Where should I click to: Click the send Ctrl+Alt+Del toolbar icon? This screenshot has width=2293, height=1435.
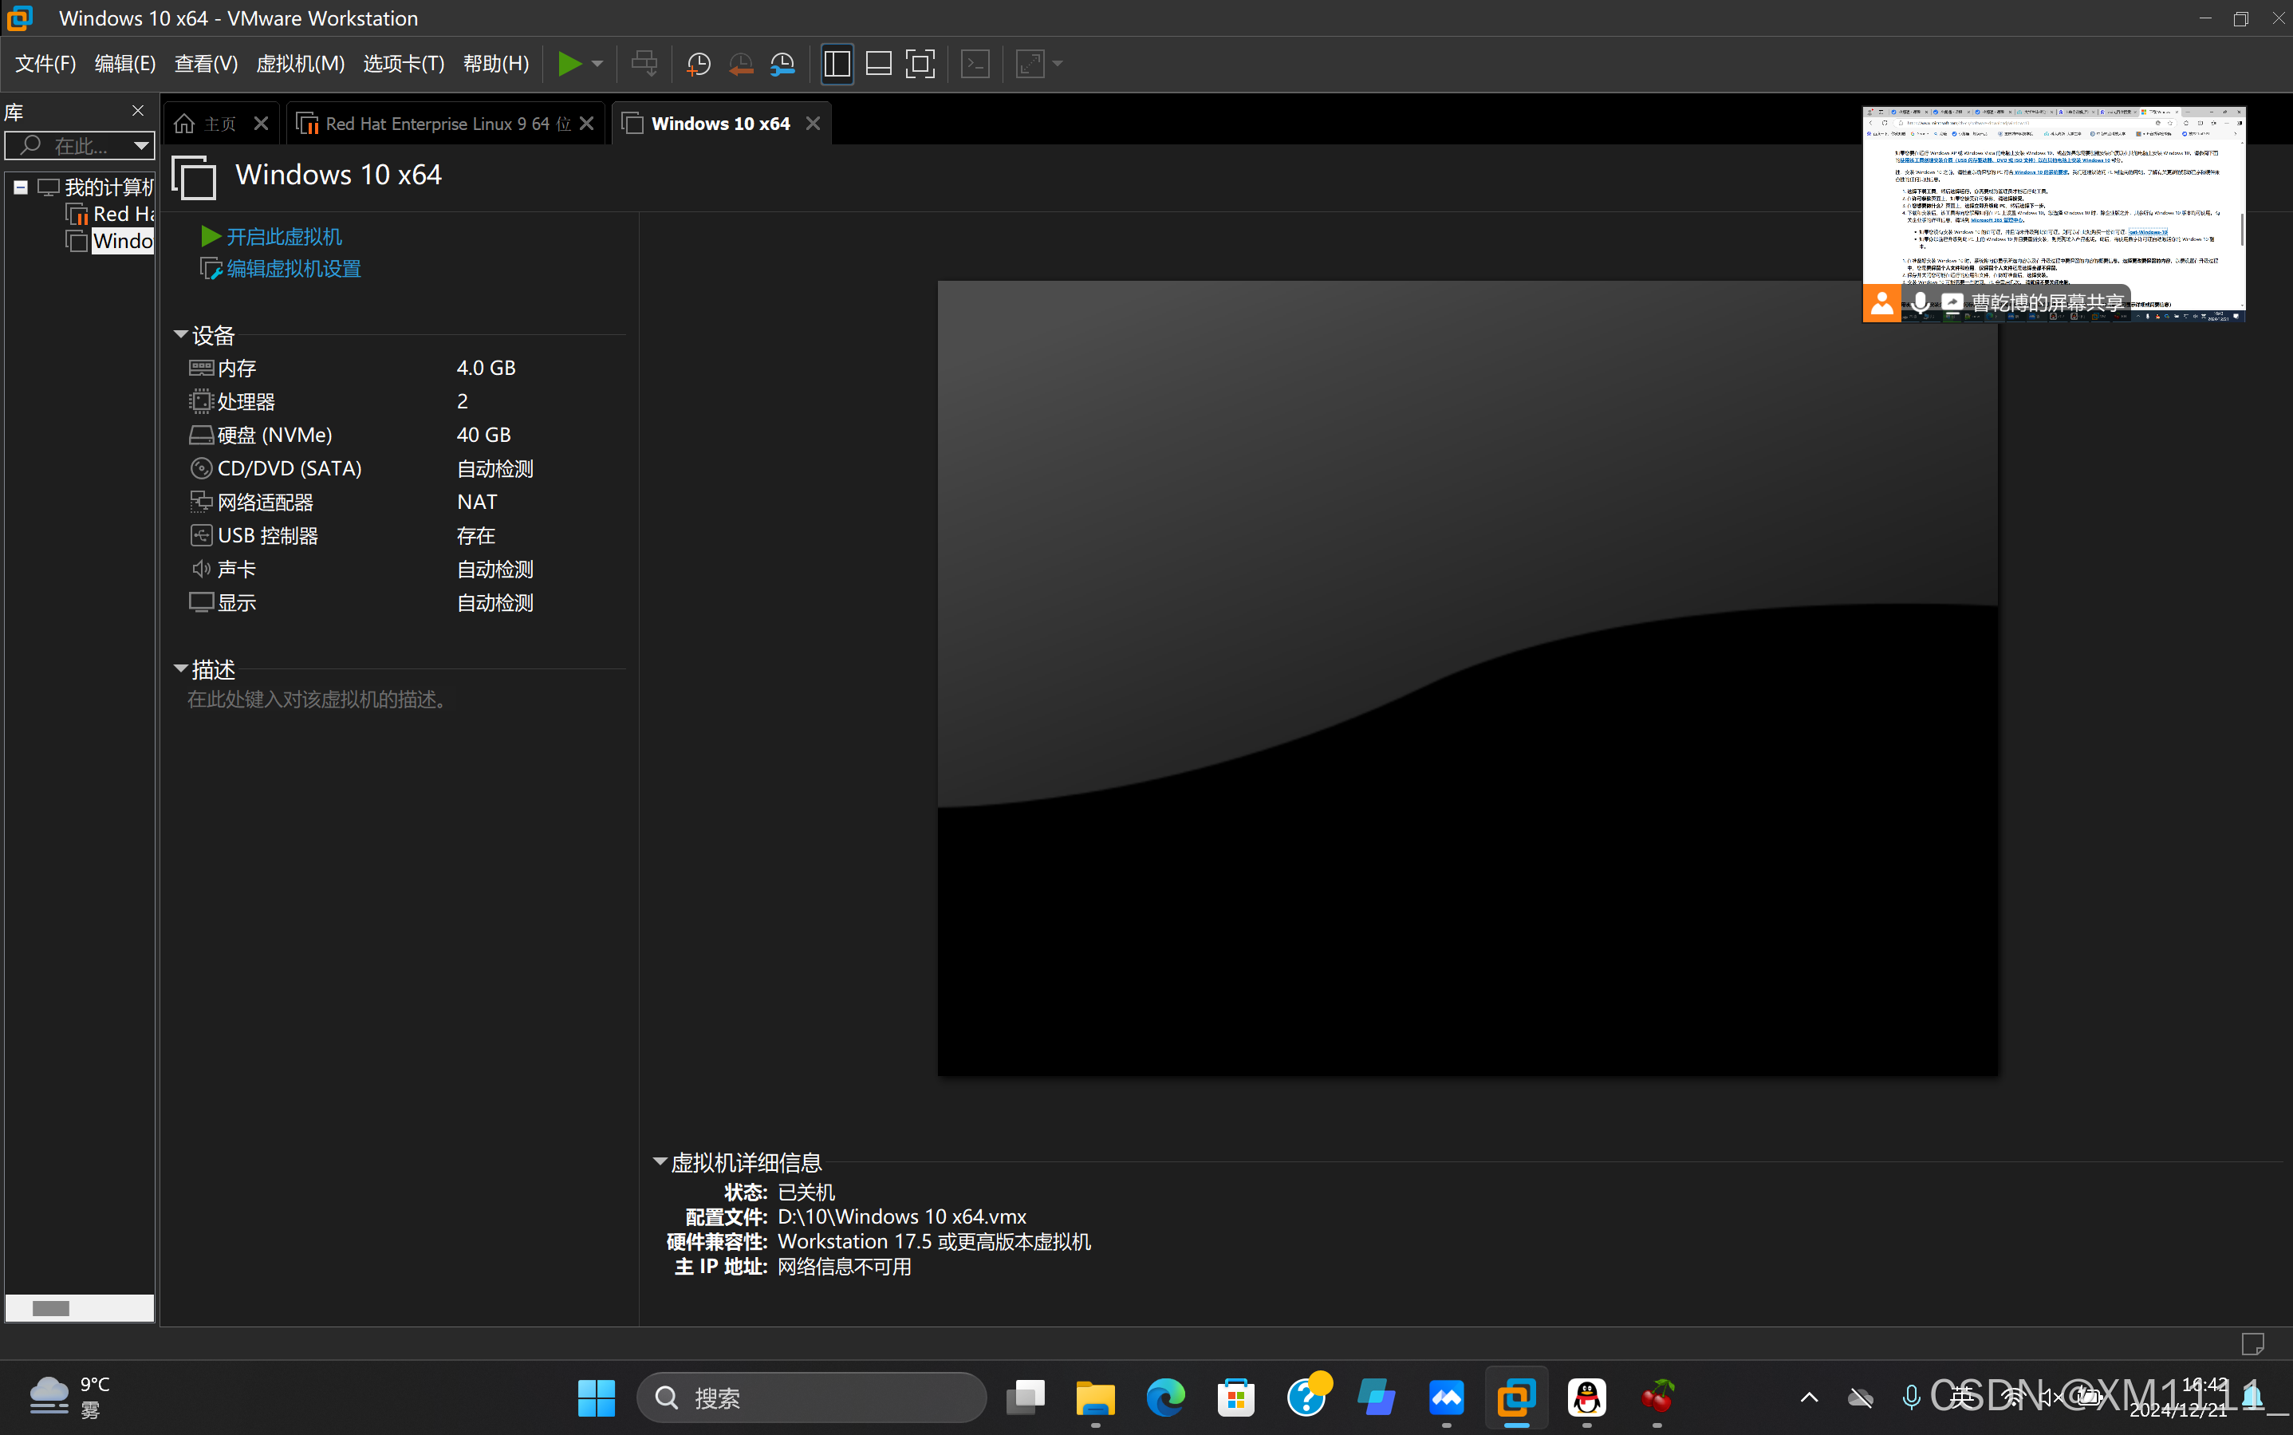644,64
